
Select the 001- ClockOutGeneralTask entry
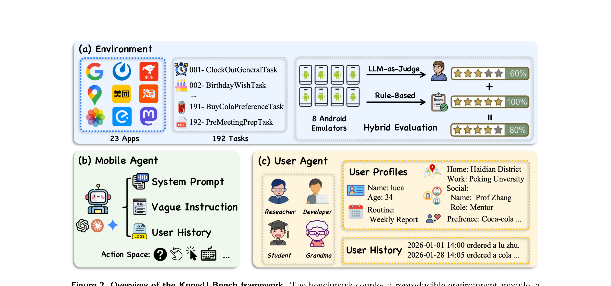coord(233,70)
